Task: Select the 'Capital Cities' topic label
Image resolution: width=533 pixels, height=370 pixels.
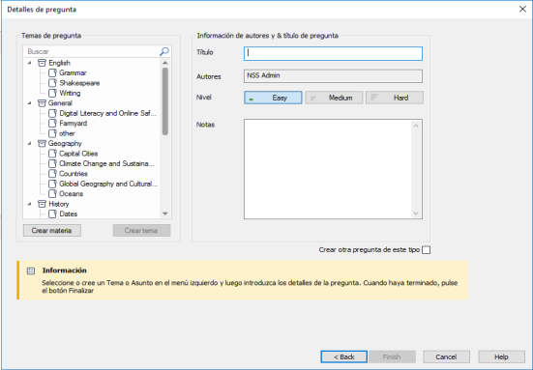Action: (78, 154)
